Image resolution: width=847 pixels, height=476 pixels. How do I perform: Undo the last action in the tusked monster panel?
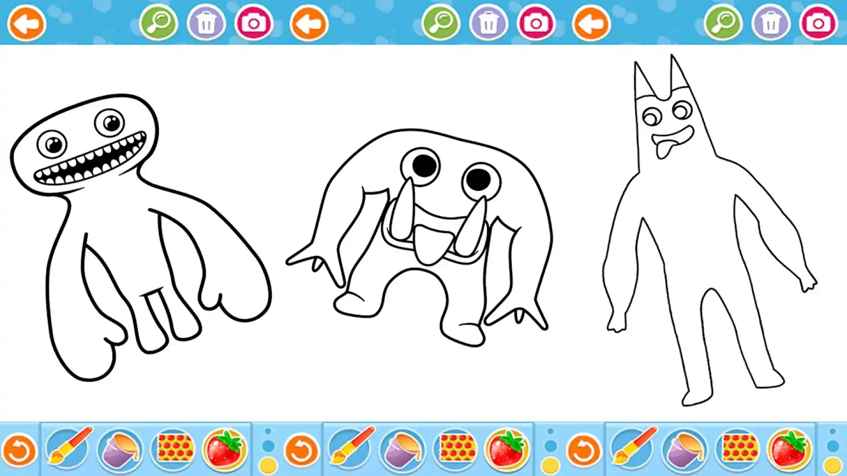(301, 451)
